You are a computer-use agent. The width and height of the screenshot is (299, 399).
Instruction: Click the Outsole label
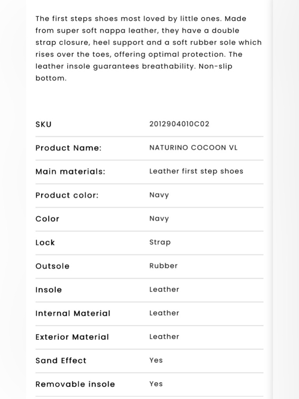tap(52, 266)
